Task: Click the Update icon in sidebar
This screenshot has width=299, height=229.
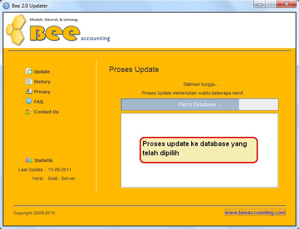Action: point(29,72)
